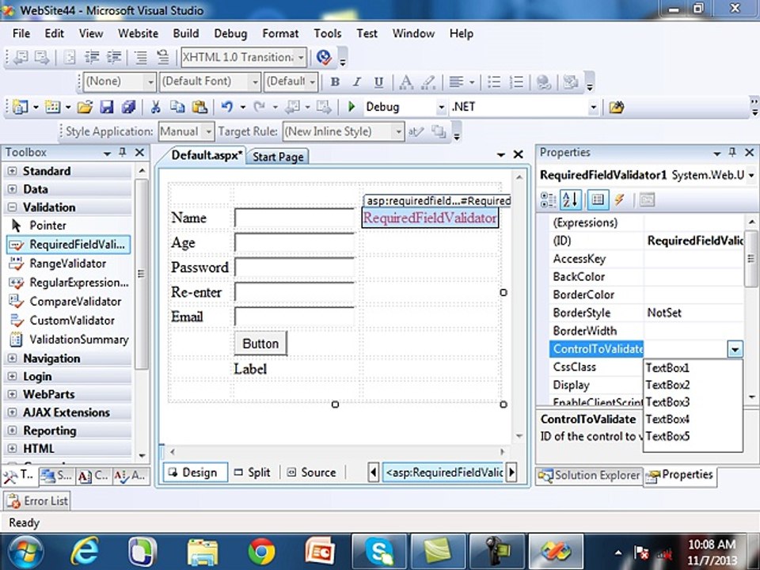Click the Save file icon
Viewport: 760px width, 570px height.
coord(106,107)
